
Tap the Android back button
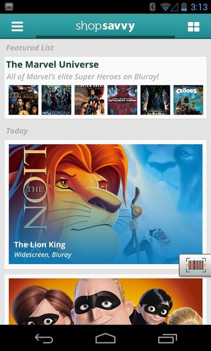[44, 338]
